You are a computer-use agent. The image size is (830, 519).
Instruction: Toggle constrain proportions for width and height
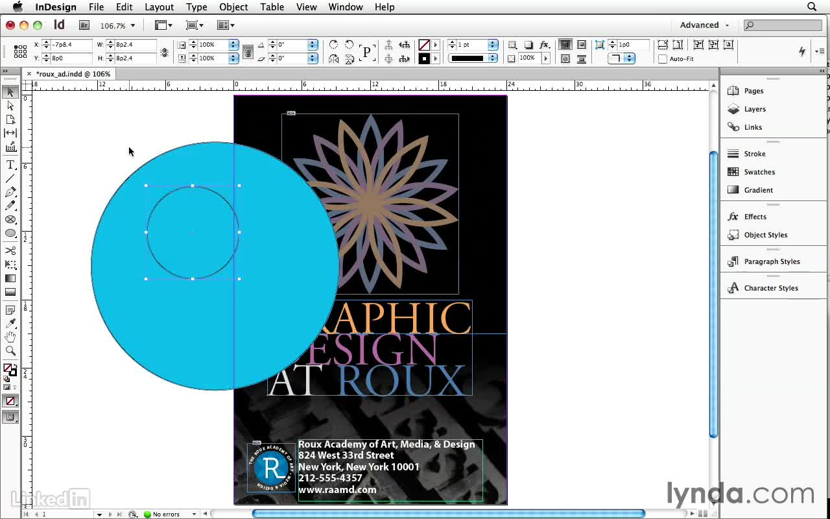(164, 52)
